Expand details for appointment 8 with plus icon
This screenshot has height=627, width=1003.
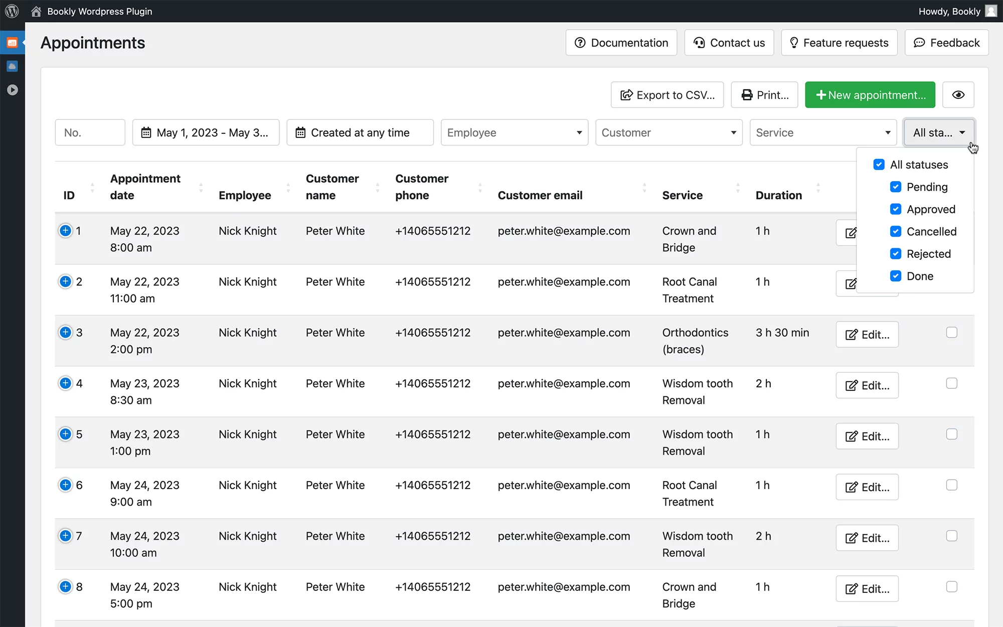tap(65, 586)
